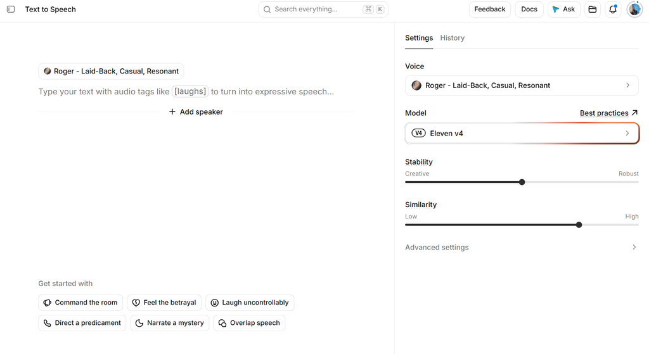Click the Robust stability label
Screen dimensions: 649x354
[x=628, y=174]
